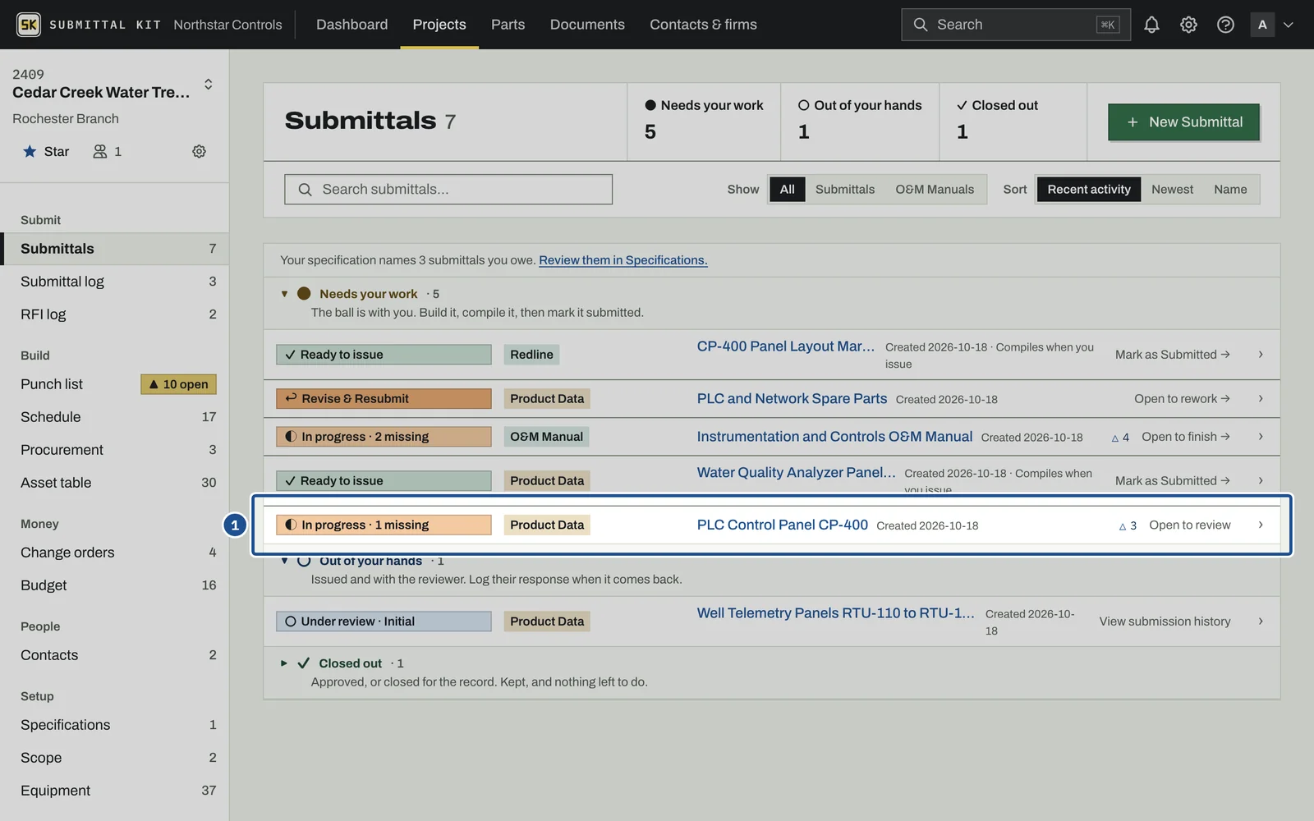The width and height of the screenshot is (1314, 821).
Task: Click Open to review for PLC Control Panel
Action: tap(1189, 525)
